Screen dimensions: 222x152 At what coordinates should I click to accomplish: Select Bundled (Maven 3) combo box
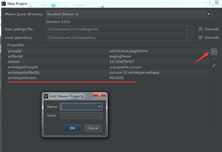[x=129, y=14]
